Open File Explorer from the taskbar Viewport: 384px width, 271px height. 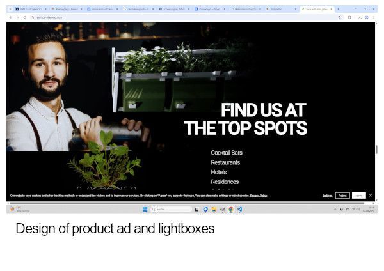coord(214,210)
